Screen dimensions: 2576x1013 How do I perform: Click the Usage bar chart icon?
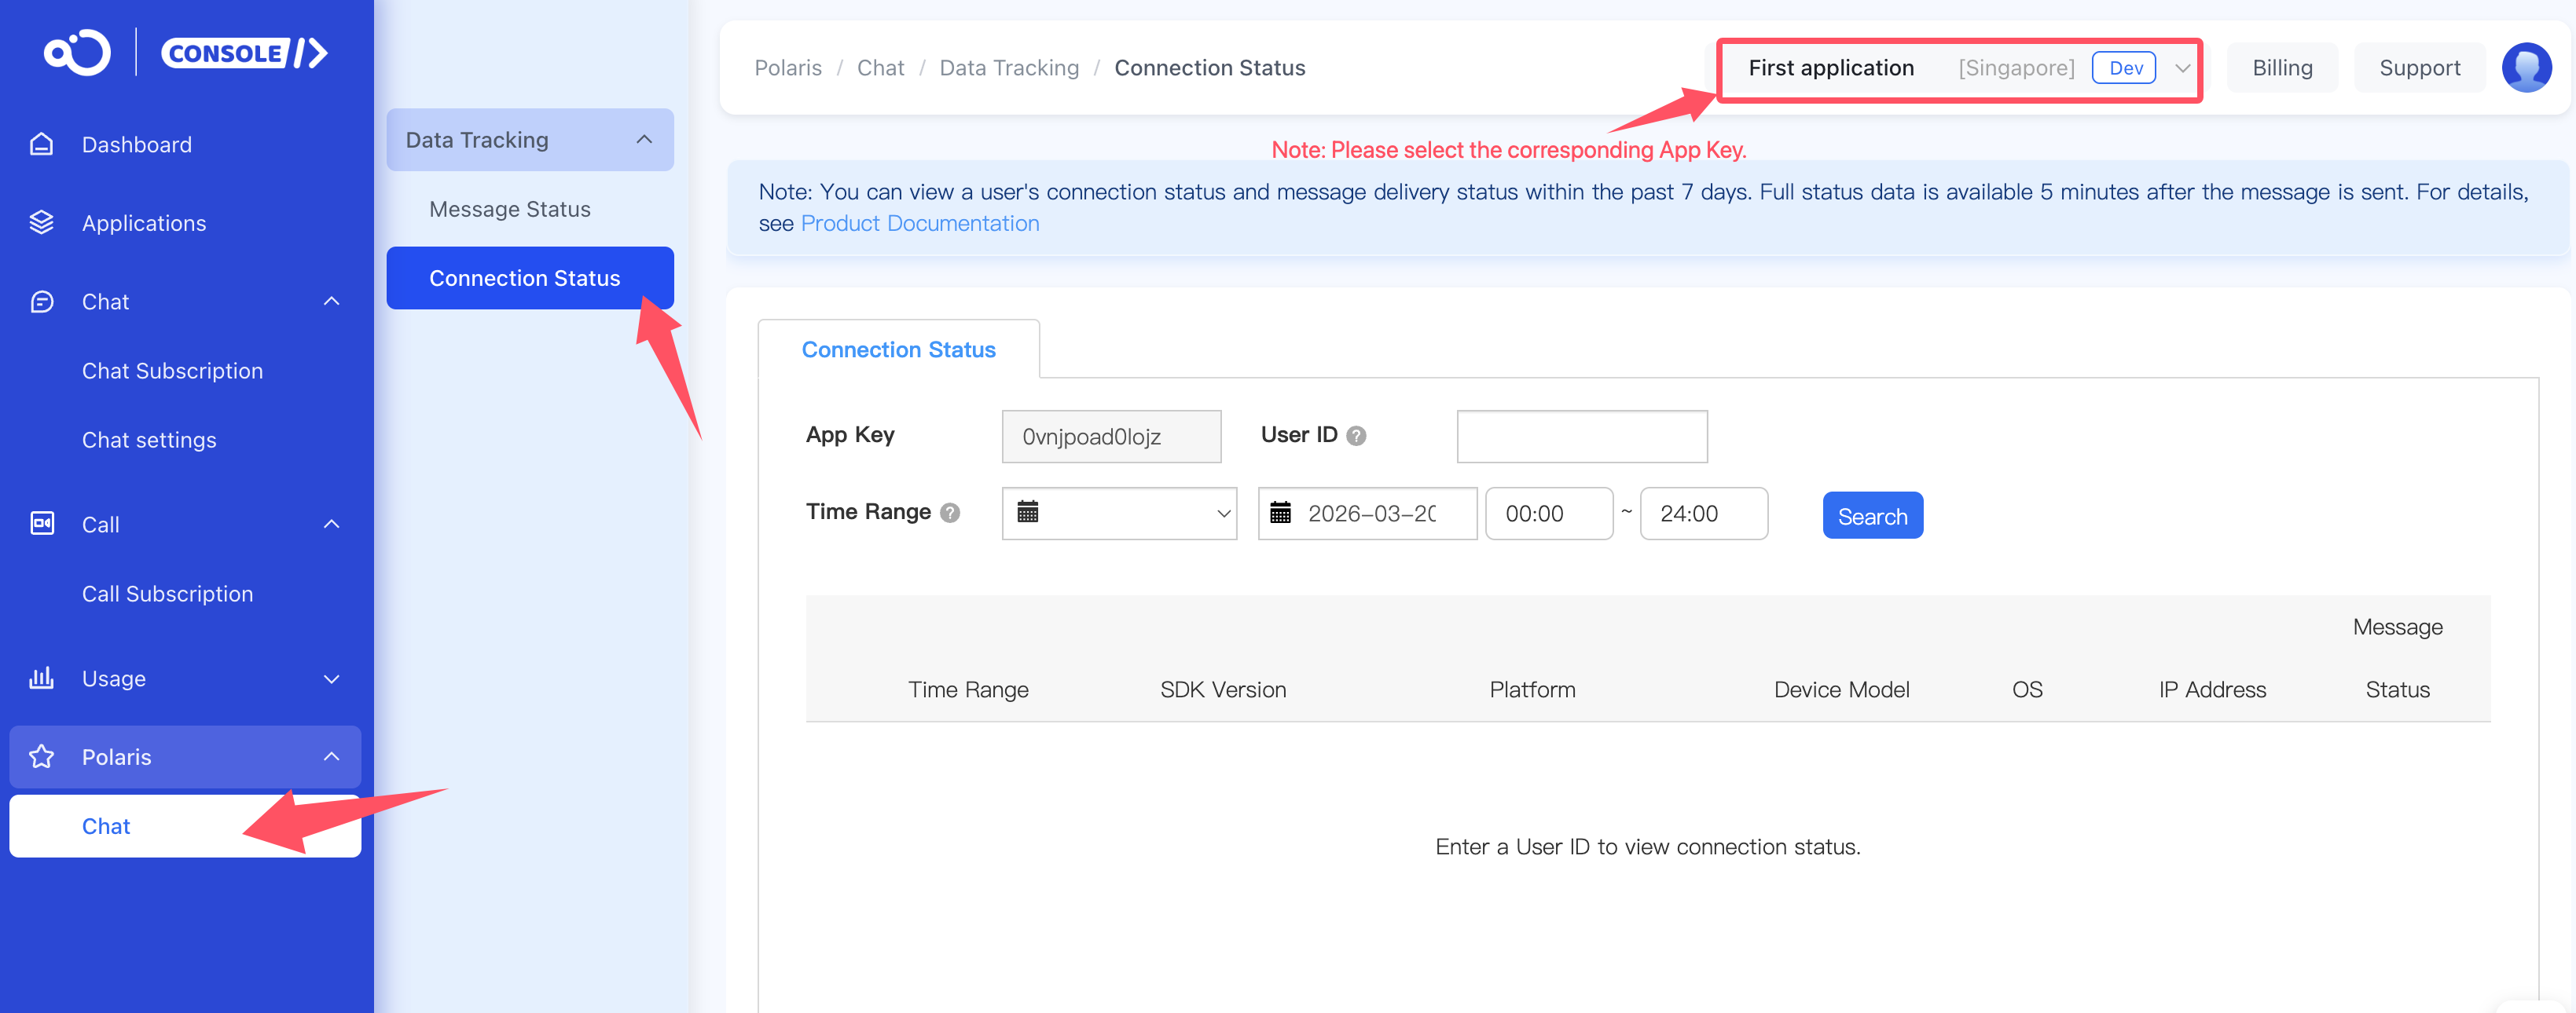41,678
